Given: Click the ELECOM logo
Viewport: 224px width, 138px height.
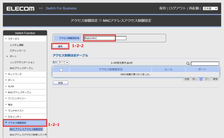Looking at the screenshot, I should point(20,8).
